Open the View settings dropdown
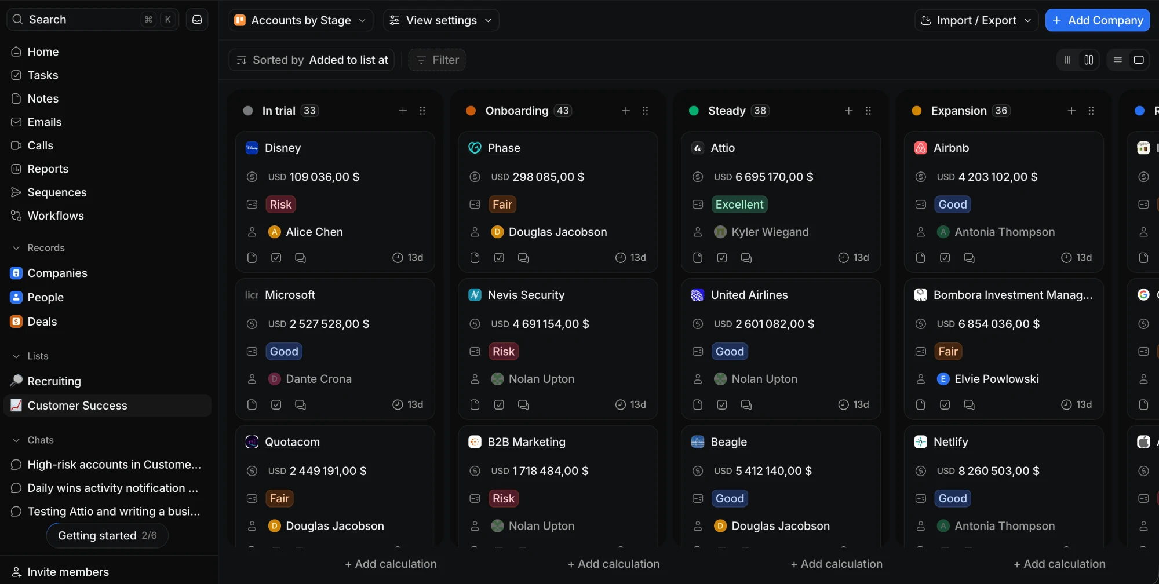Viewport: 1159px width, 584px height. pyautogui.click(x=441, y=20)
